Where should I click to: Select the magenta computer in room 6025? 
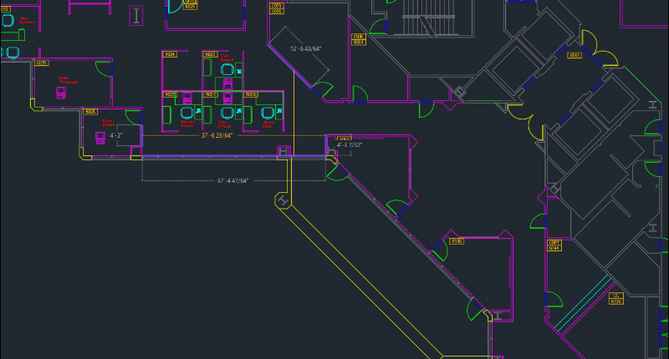100,139
